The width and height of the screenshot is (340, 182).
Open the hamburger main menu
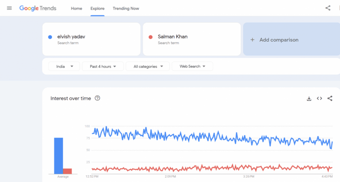9,8
